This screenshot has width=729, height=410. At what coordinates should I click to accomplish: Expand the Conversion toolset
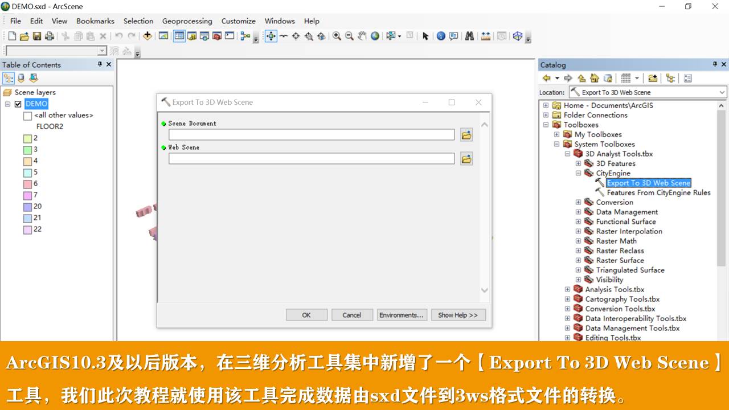(x=578, y=202)
